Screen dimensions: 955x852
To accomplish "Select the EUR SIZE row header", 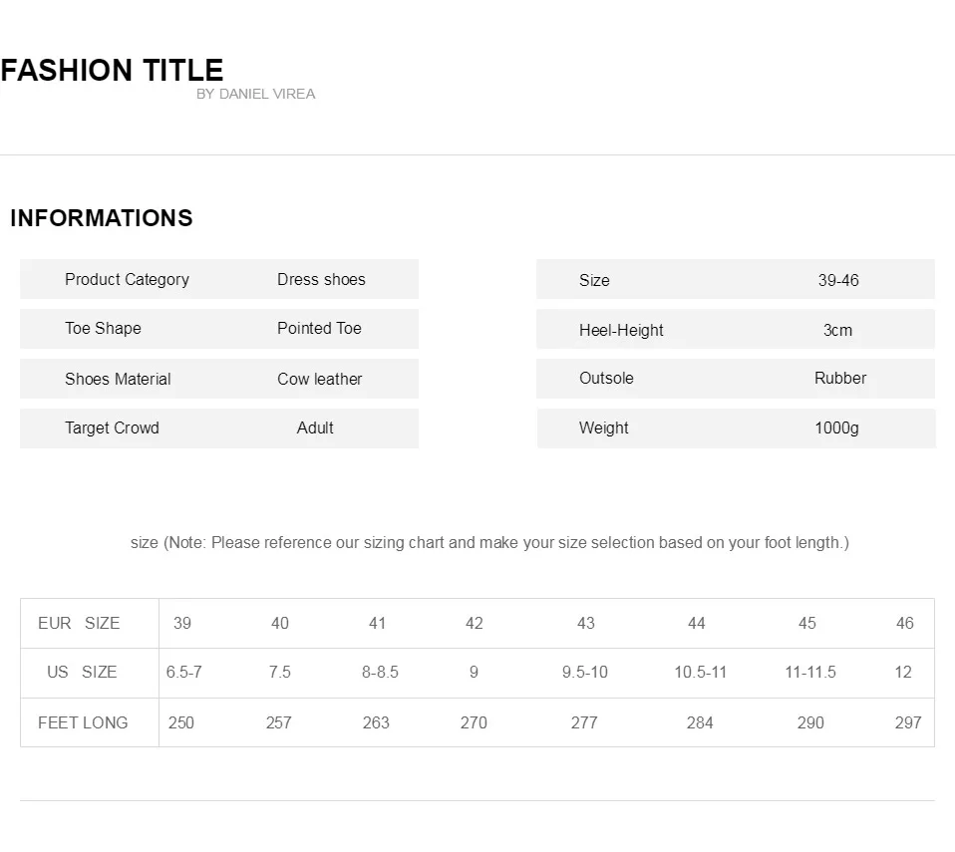I will [79, 623].
